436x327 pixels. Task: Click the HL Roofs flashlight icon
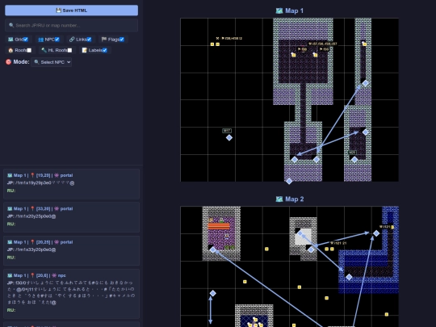coord(44,50)
